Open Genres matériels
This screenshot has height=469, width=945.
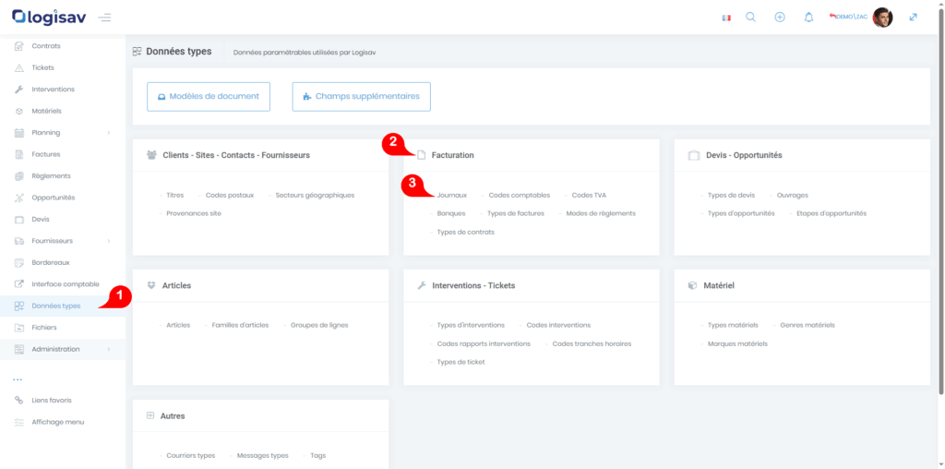[x=807, y=325]
